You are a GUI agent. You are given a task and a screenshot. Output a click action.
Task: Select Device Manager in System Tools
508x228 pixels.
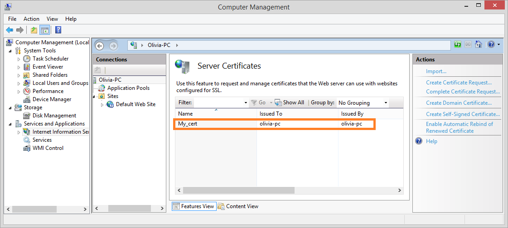click(52, 99)
